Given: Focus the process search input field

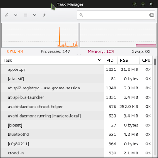Looking at the screenshot, I should 116,15.
